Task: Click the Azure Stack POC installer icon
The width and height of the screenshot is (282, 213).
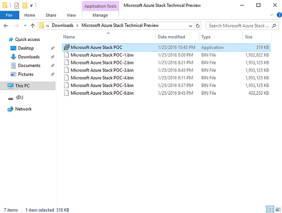Action: (66, 47)
